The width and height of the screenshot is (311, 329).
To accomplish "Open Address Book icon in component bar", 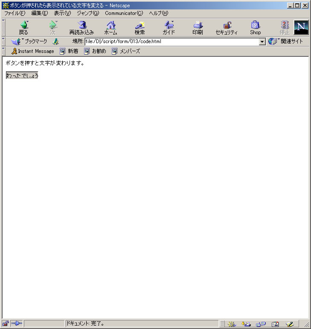I will 275,324.
